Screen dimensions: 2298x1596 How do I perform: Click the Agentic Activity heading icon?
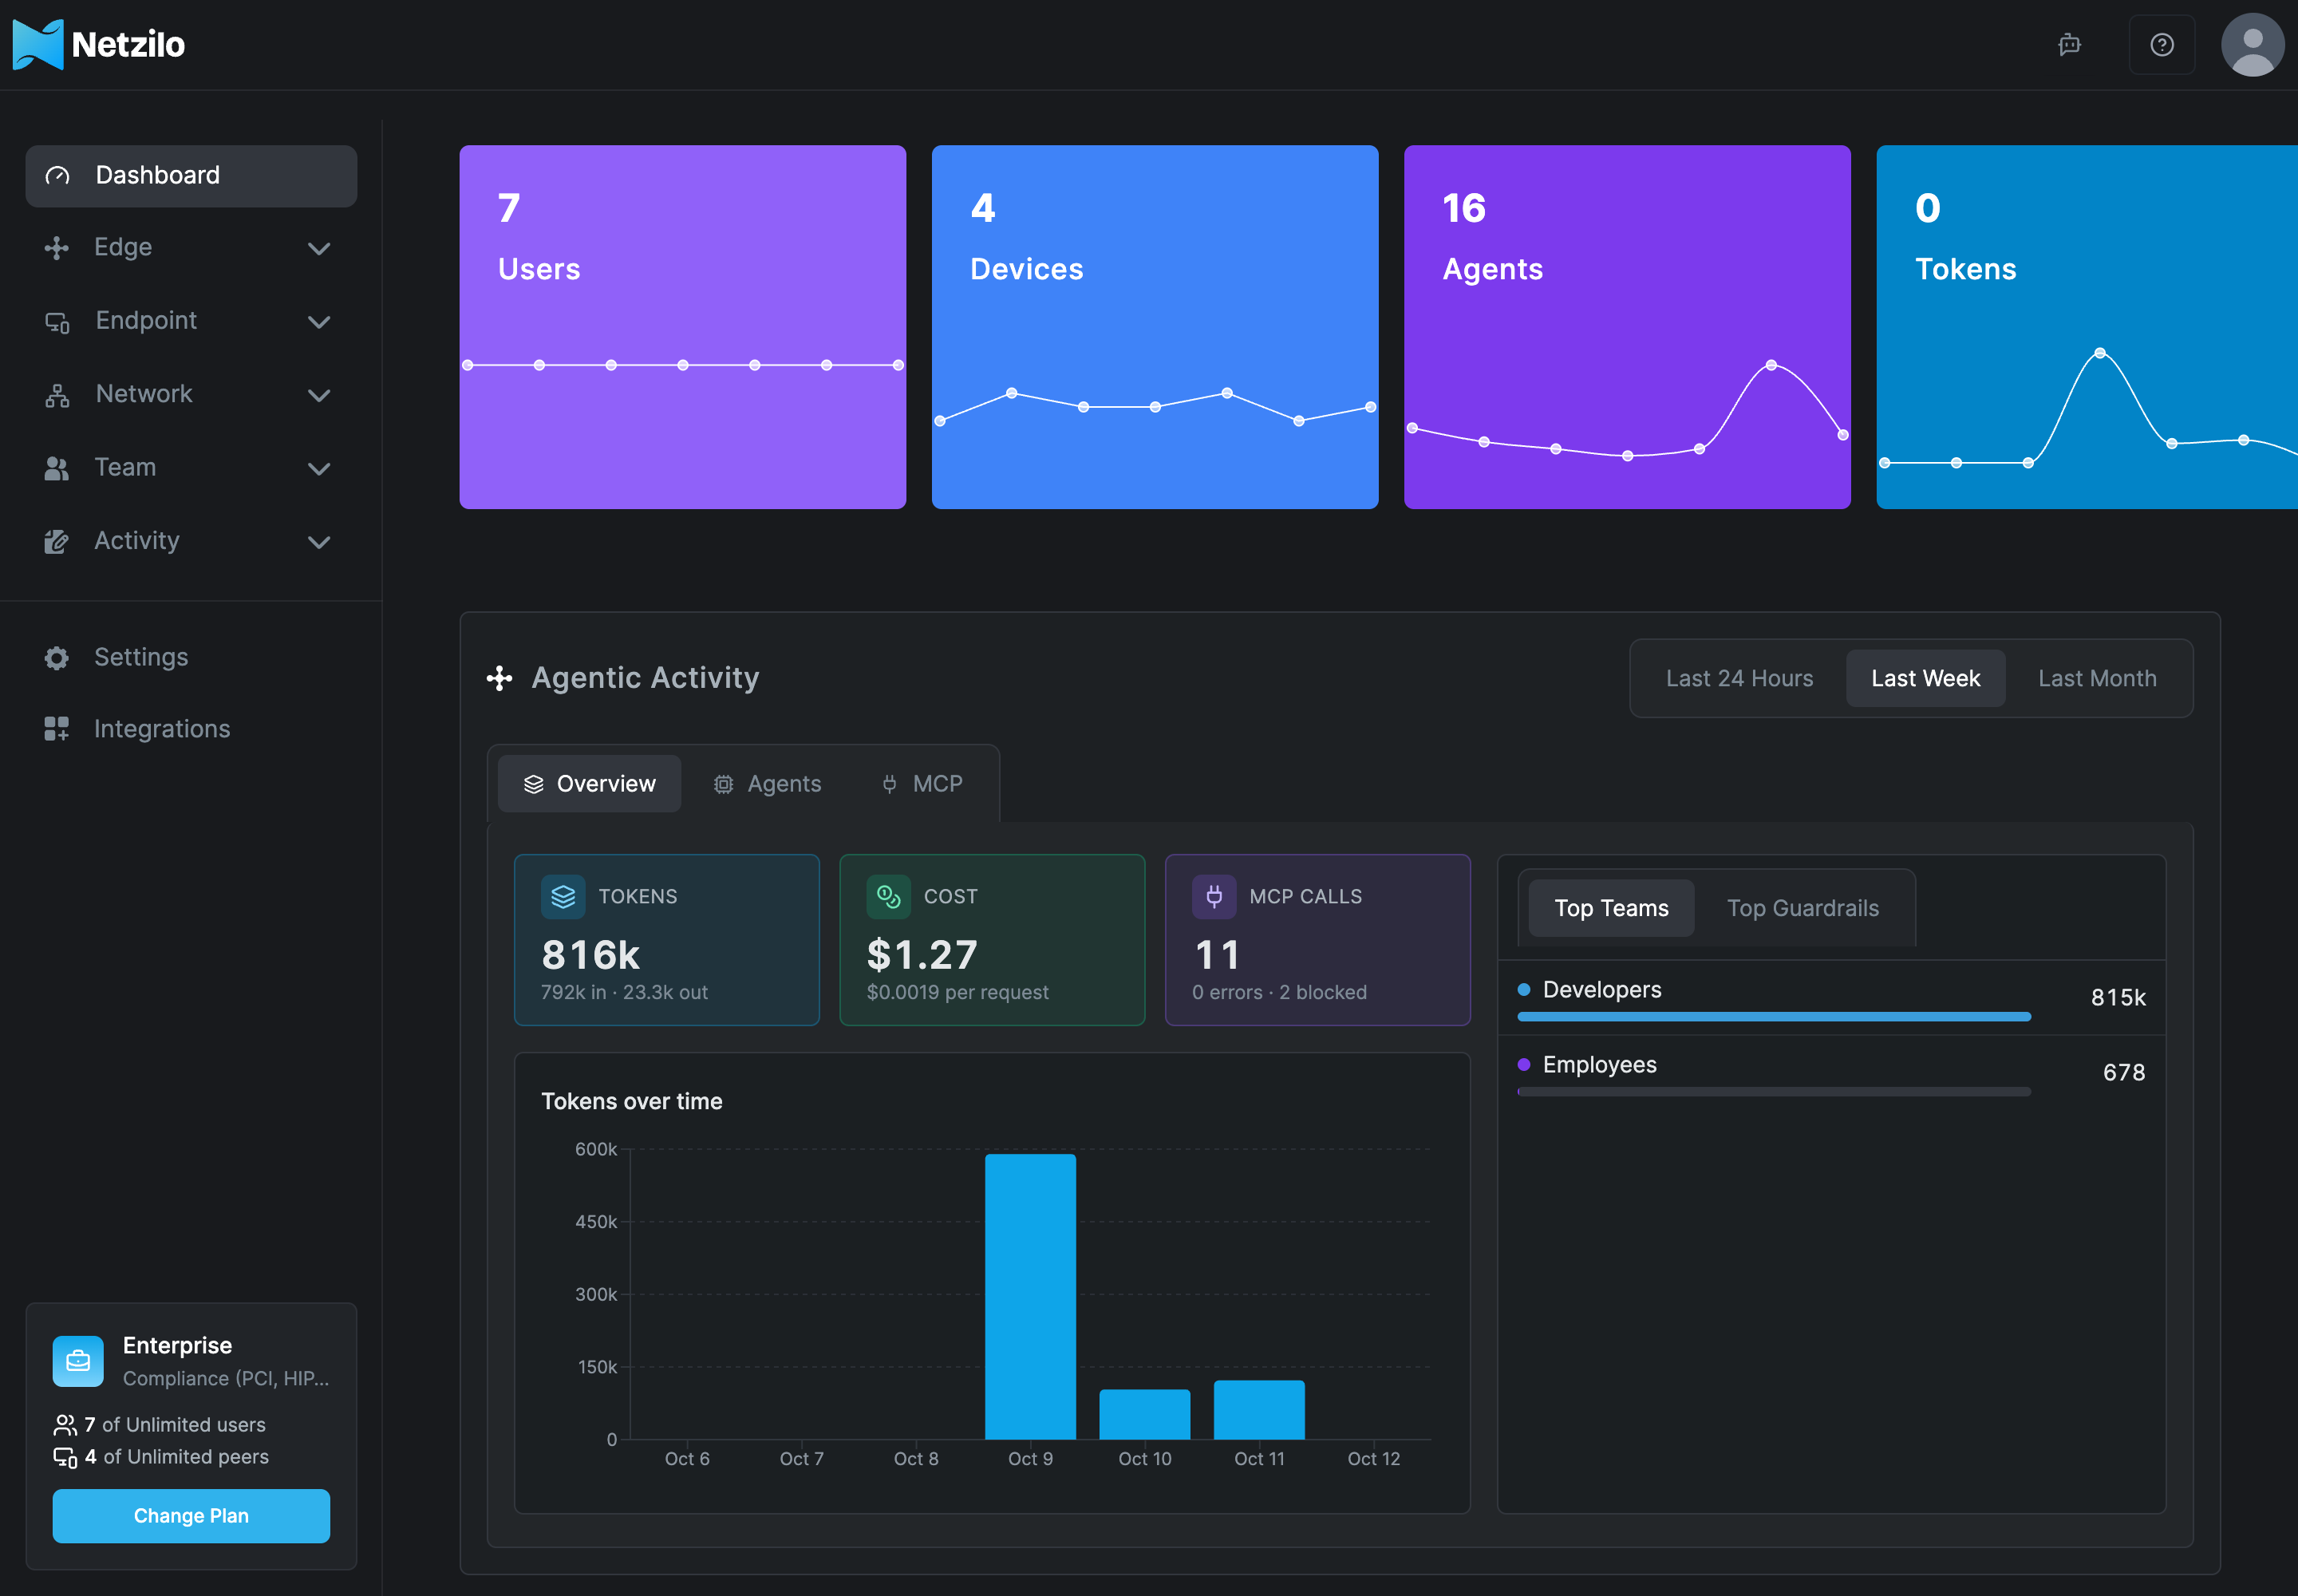coord(500,678)
